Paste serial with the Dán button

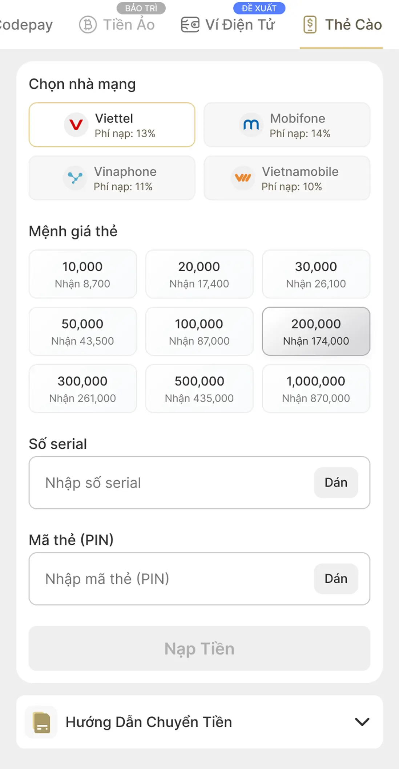click(x=336, y=483)
